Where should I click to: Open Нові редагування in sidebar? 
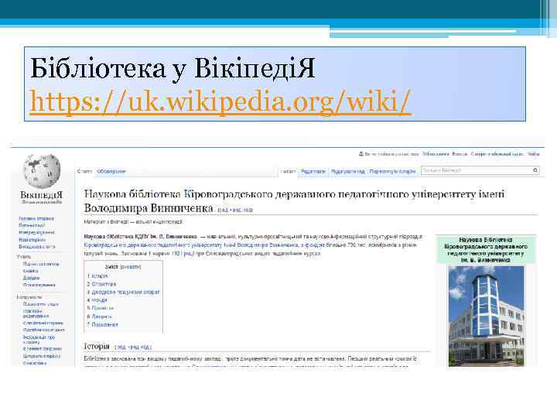[36, 232]
